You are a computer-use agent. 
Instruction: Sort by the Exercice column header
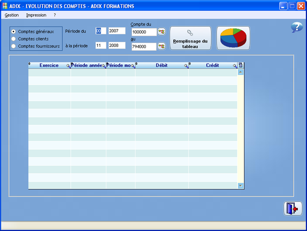49,65
